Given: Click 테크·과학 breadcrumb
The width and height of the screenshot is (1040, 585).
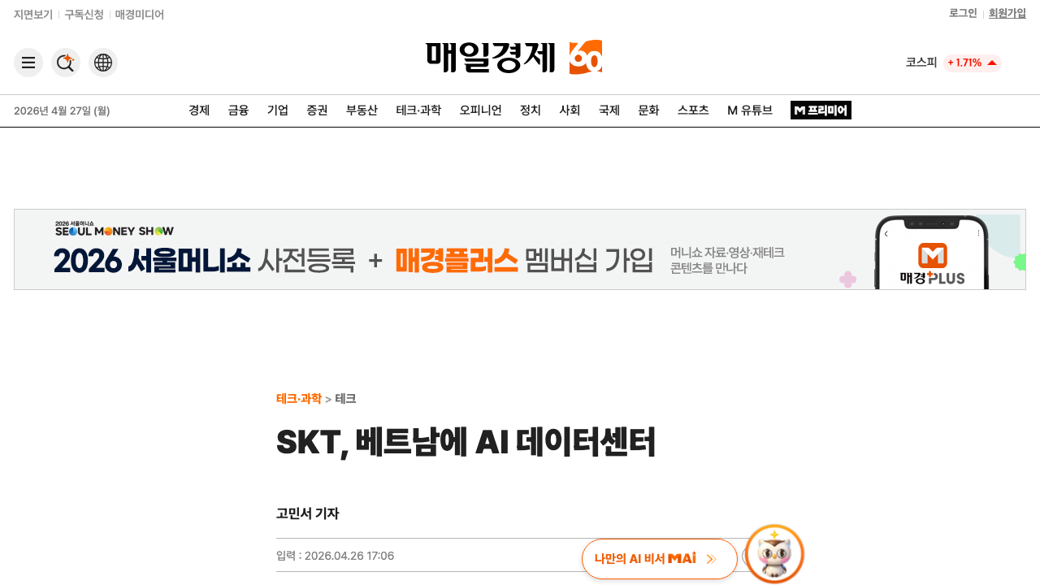Looking at the screenshot, I should [299, 399].
